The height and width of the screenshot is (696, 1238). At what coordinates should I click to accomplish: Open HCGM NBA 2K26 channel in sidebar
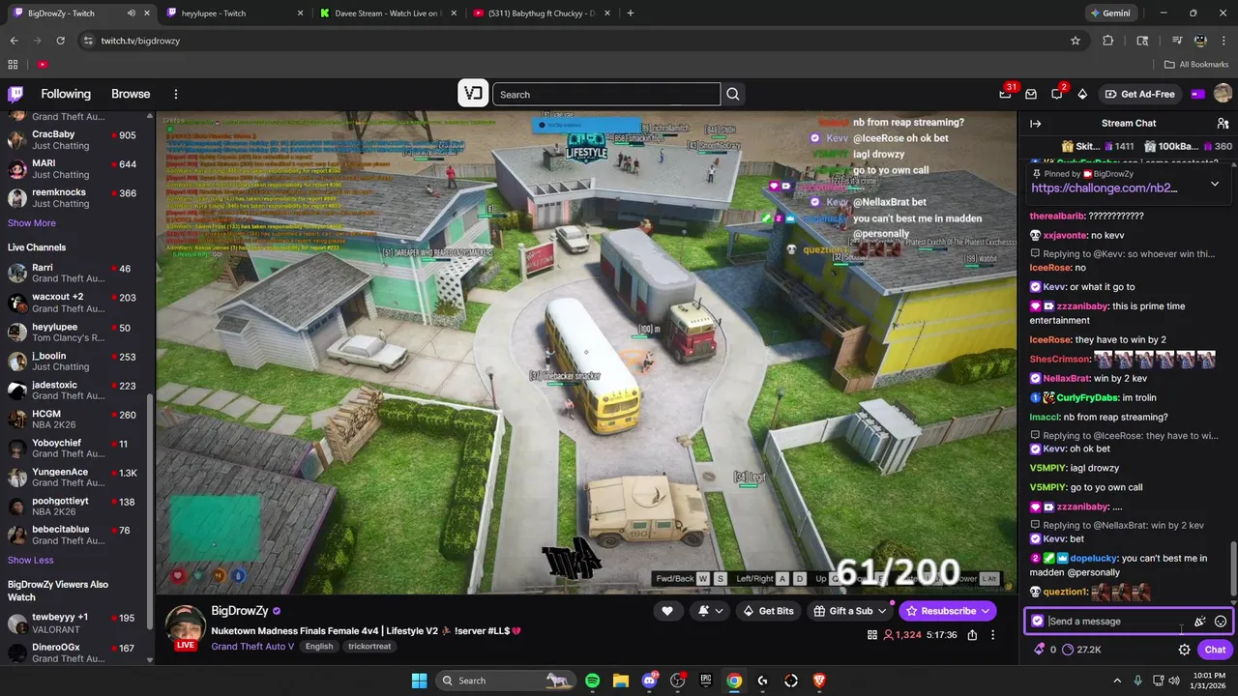(76, 420)
